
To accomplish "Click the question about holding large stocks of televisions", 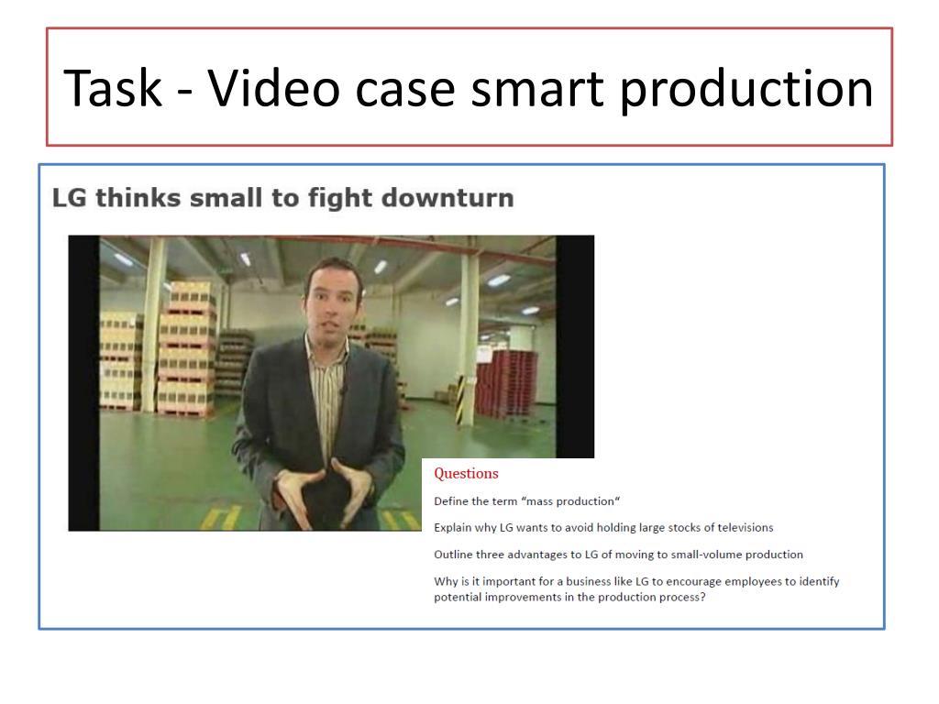I will [603, 528].
